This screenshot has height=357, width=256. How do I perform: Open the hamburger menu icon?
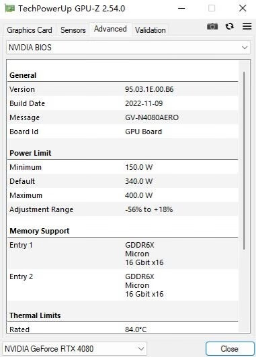coord(247,26)
